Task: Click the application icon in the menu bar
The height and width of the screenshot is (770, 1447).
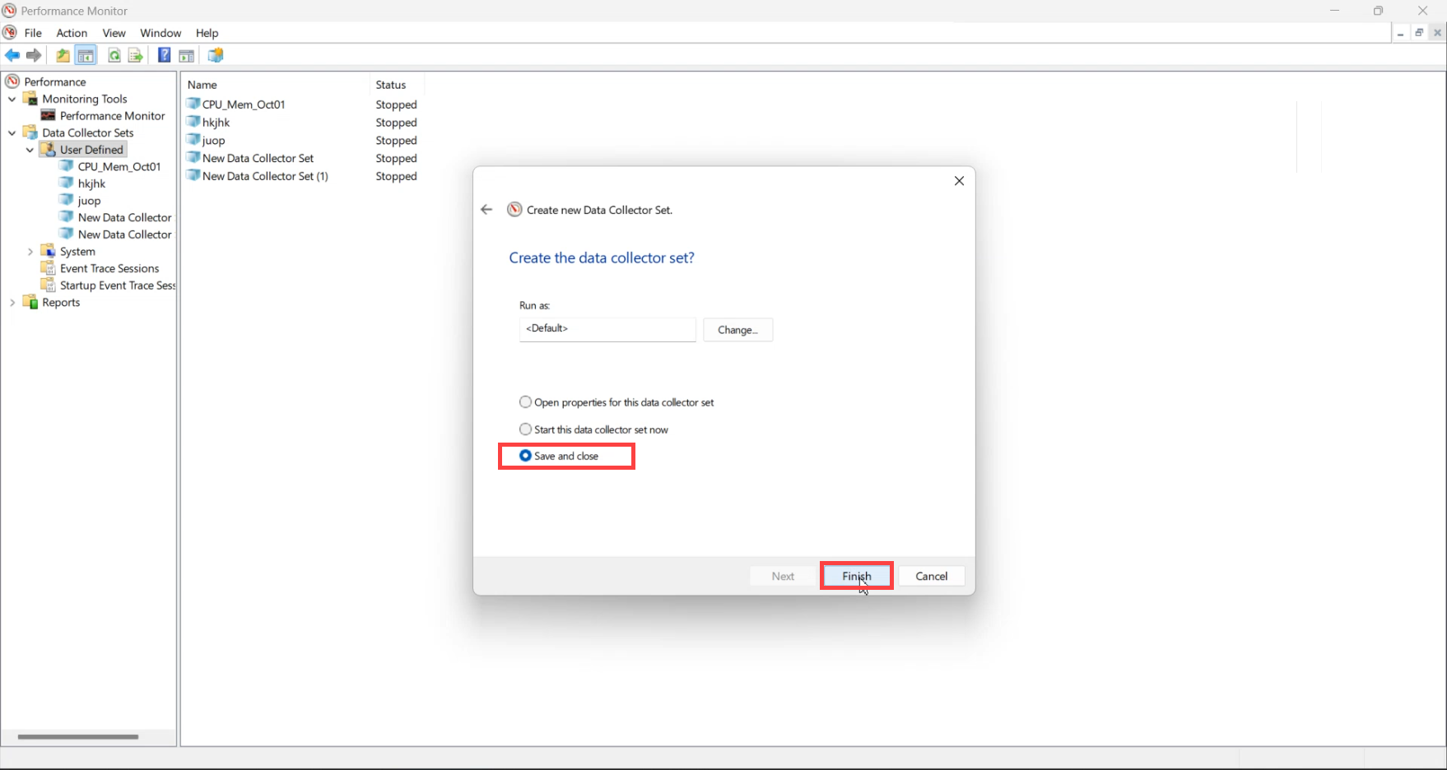Action: [10, 33]
